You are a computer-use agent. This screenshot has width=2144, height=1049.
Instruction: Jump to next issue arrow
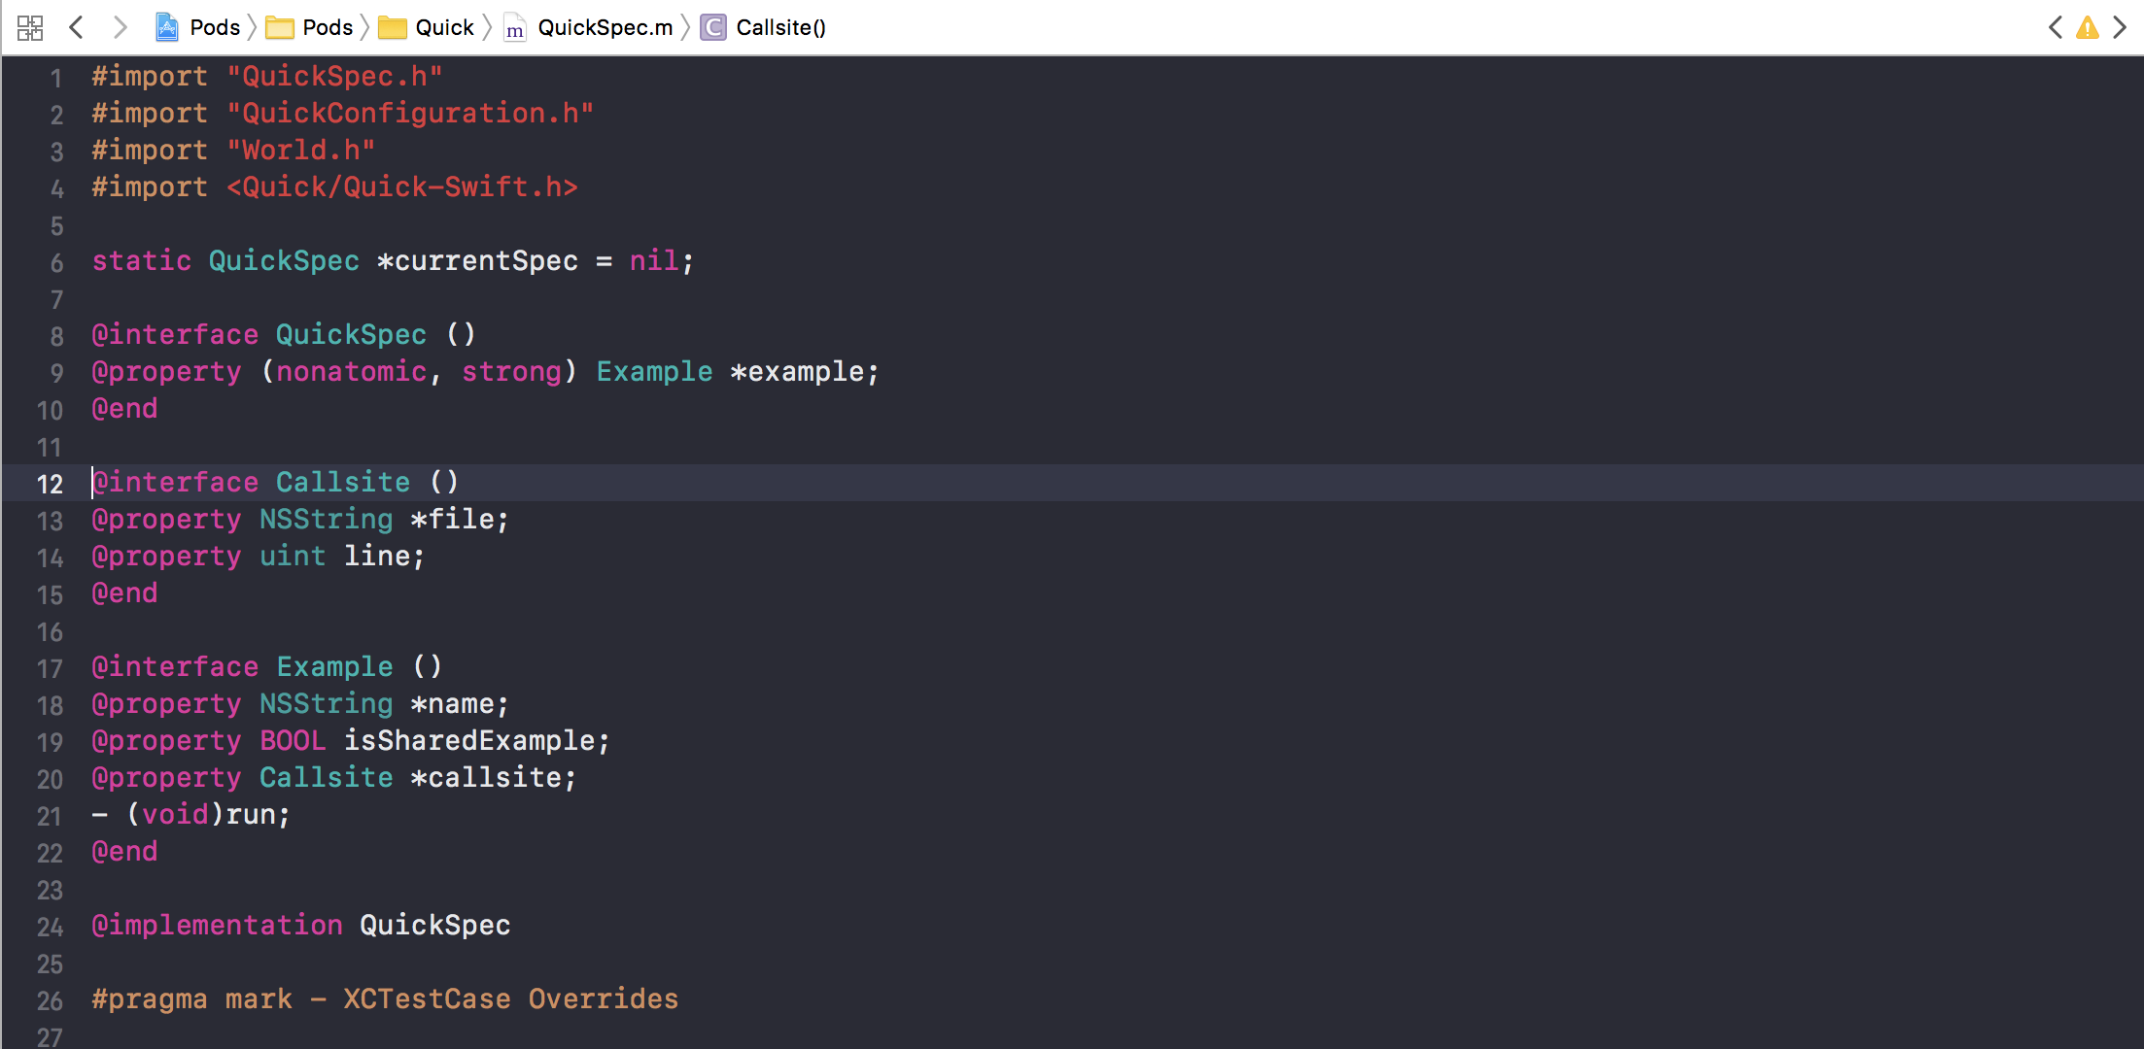(2120, 27)
